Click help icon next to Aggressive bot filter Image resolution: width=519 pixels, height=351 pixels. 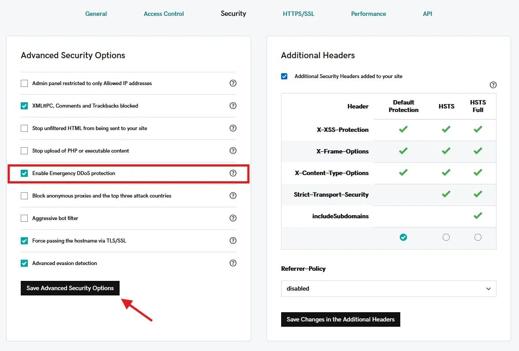233,218
